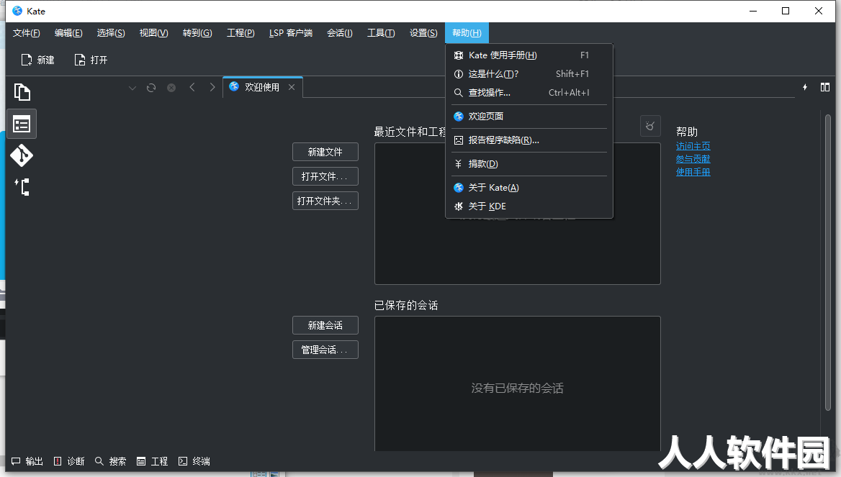
Task: Open the 访问主页 link
Action: 693,146
